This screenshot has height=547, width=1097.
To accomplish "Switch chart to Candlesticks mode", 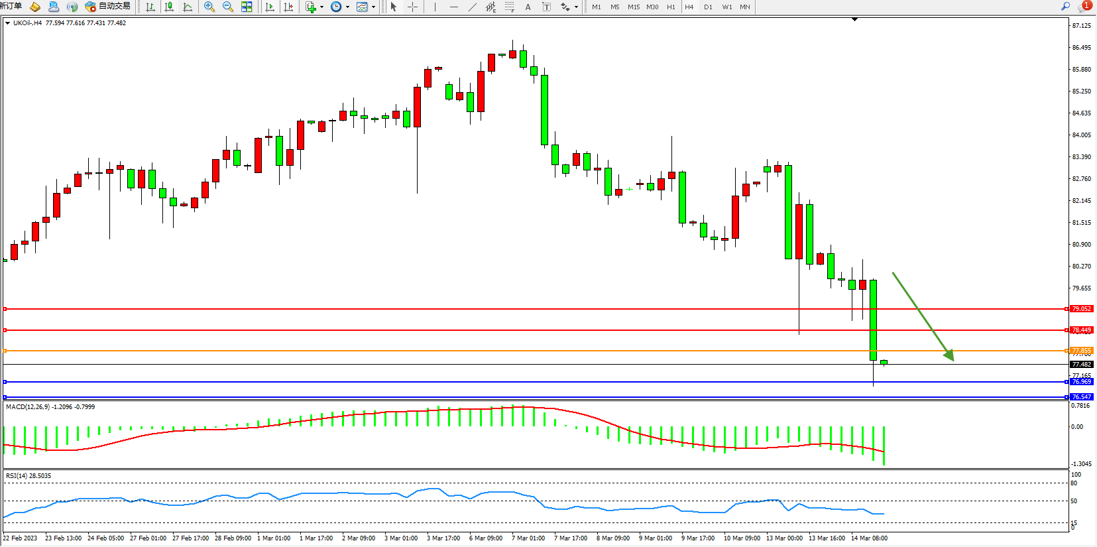I will click(x=169, y=7).
